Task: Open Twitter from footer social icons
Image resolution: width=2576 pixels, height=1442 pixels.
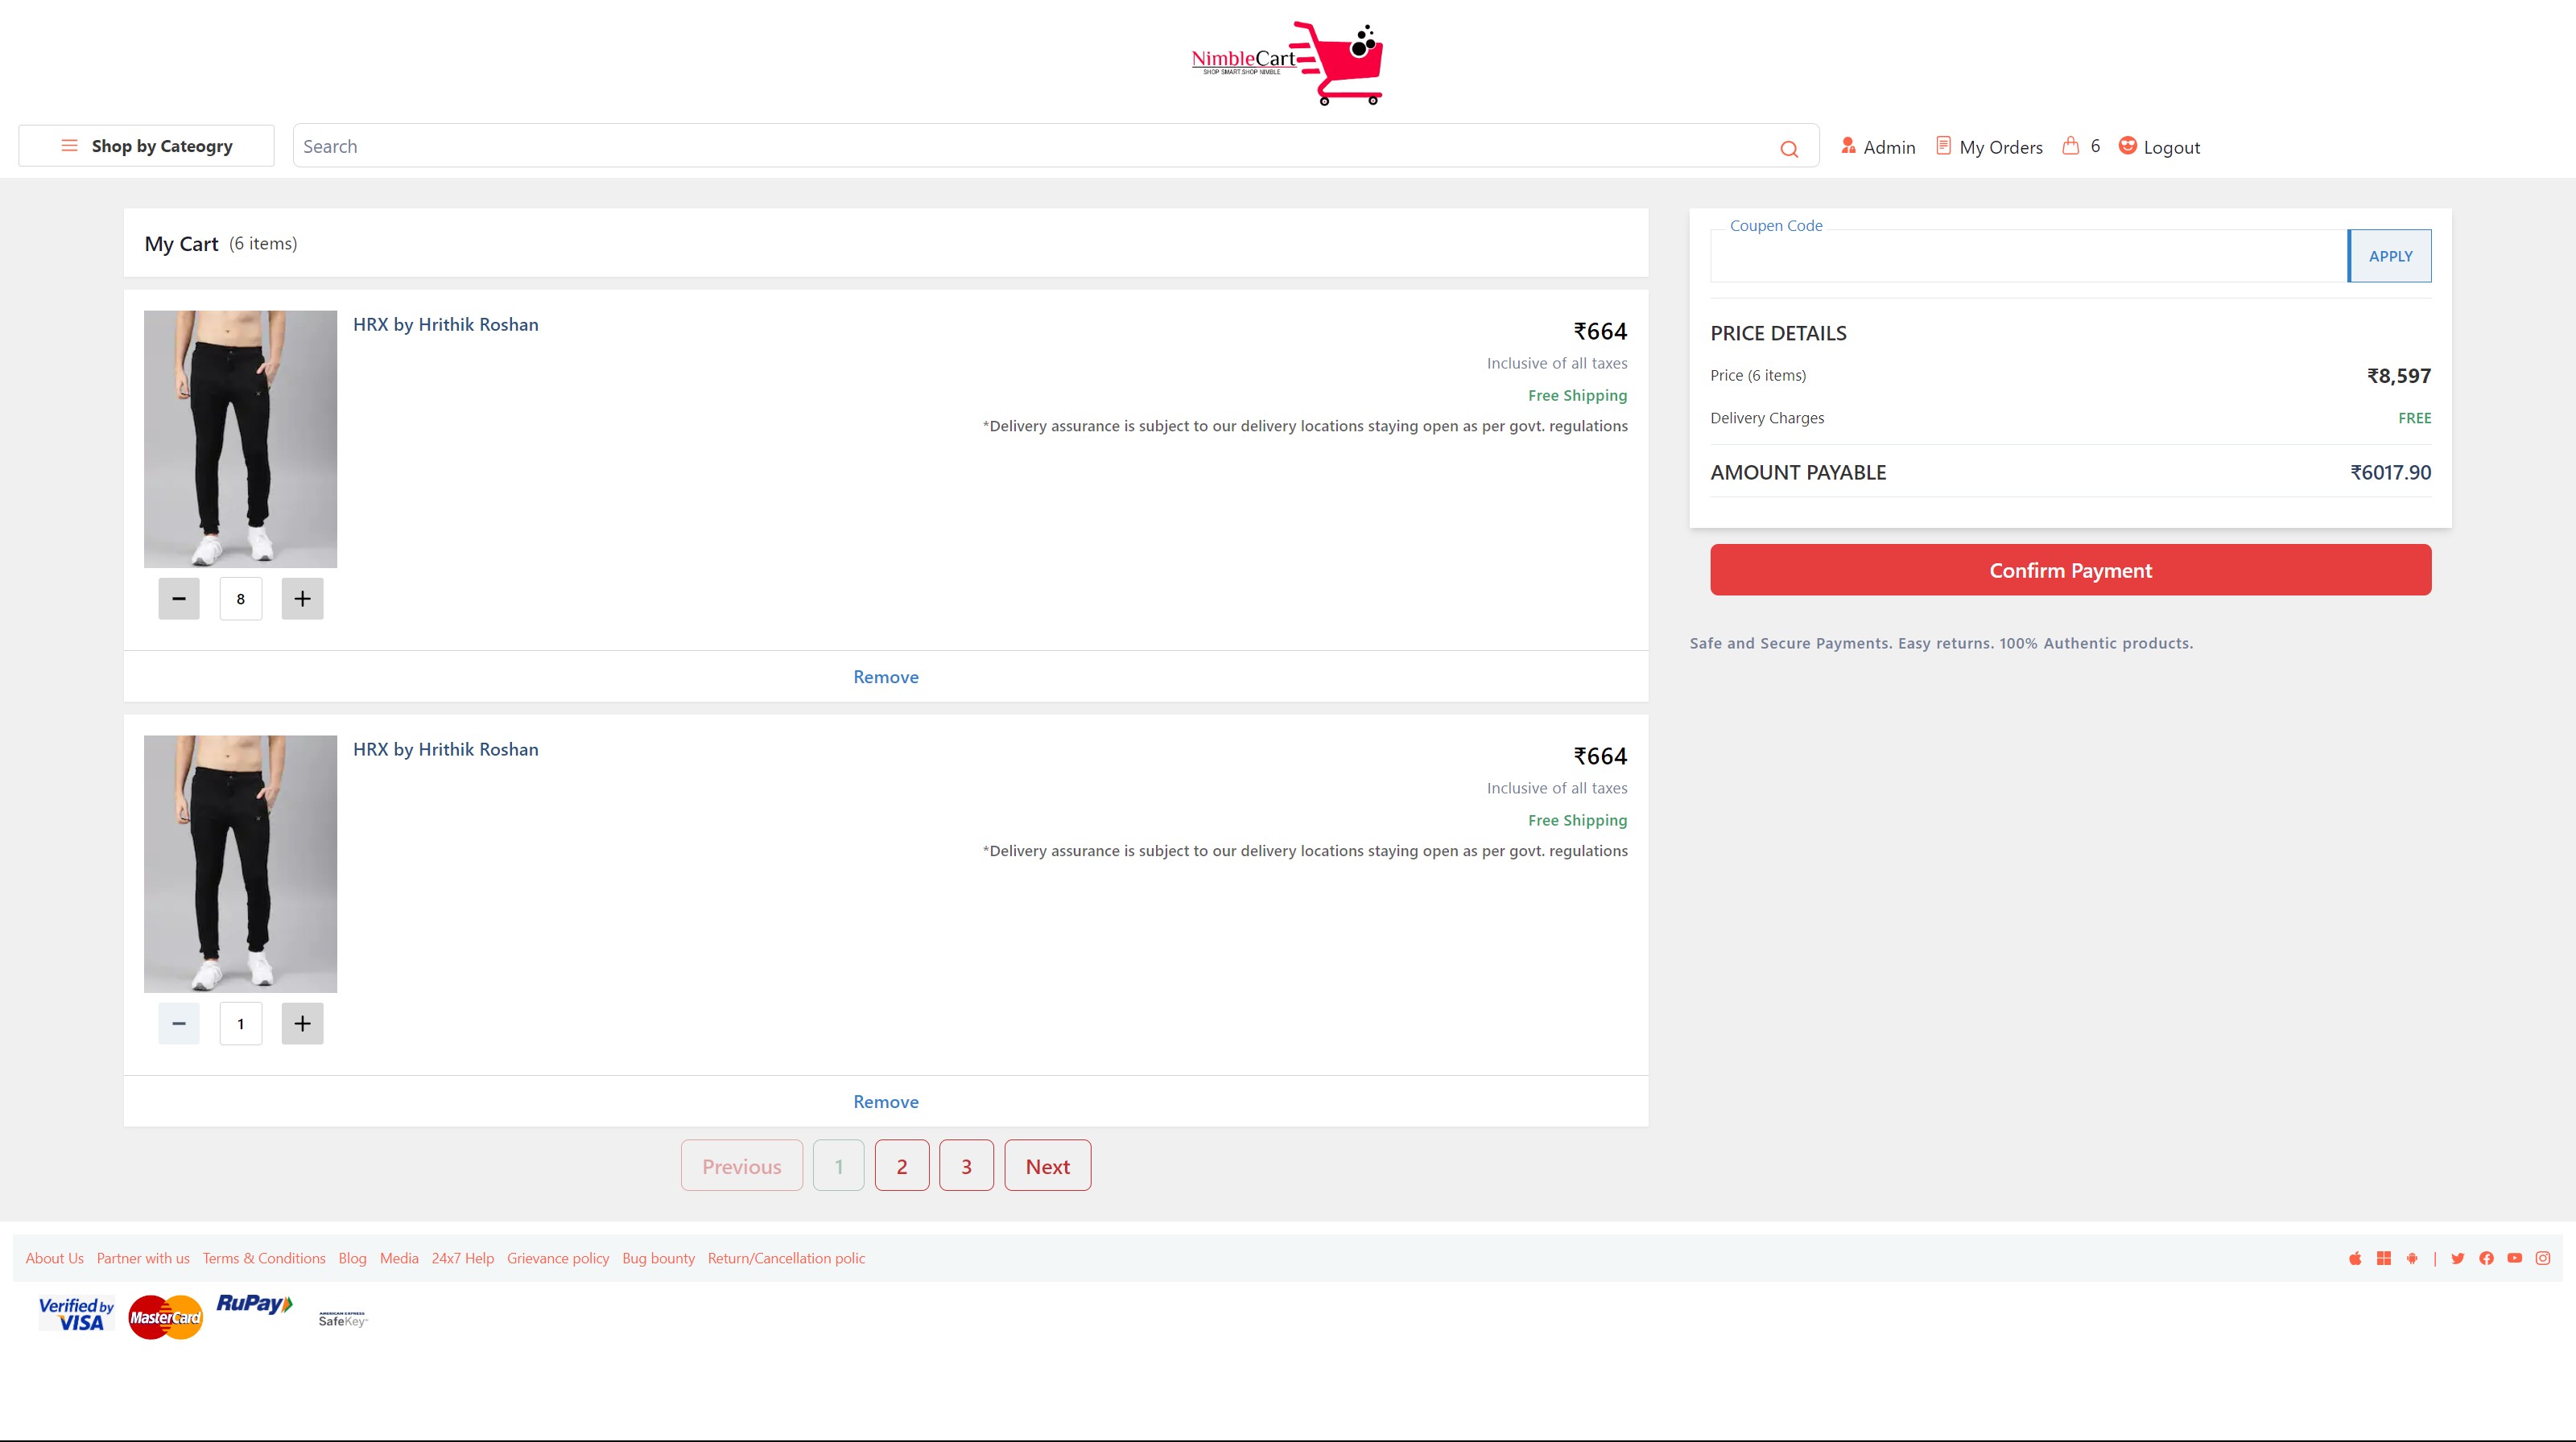Action: [x=2459, y=1259]
